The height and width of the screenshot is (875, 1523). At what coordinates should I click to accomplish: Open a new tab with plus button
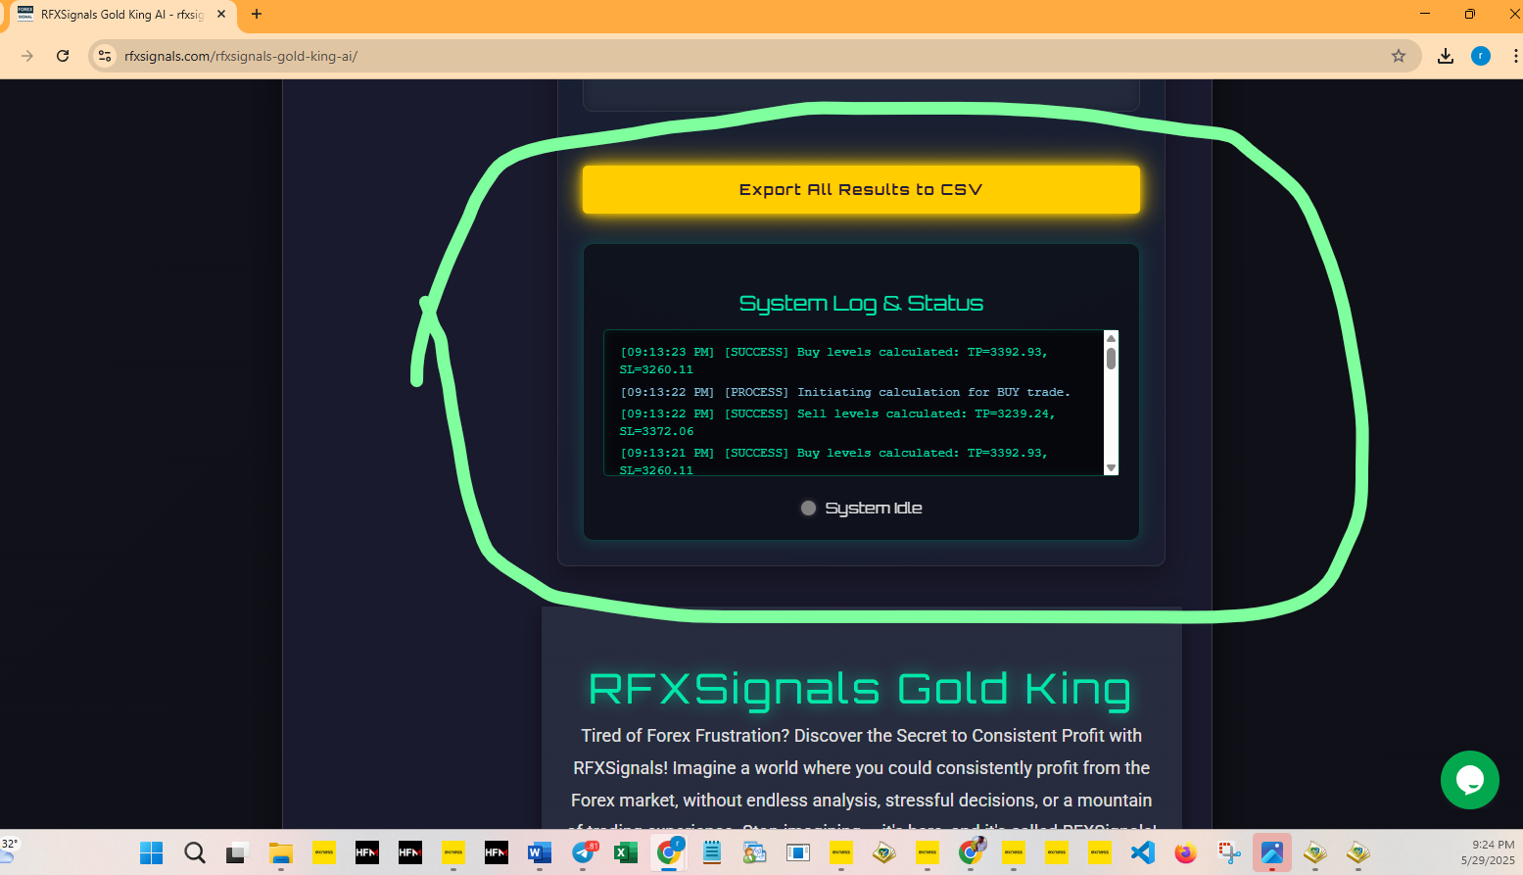click(x=257, y=14)
